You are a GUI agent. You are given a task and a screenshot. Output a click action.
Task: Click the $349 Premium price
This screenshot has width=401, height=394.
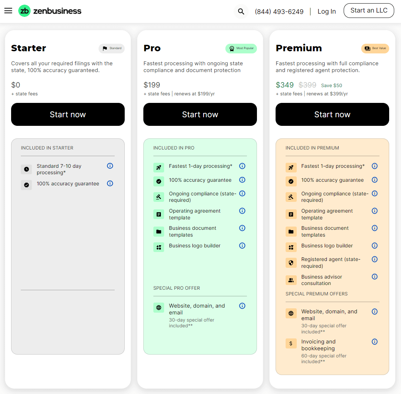285,85
